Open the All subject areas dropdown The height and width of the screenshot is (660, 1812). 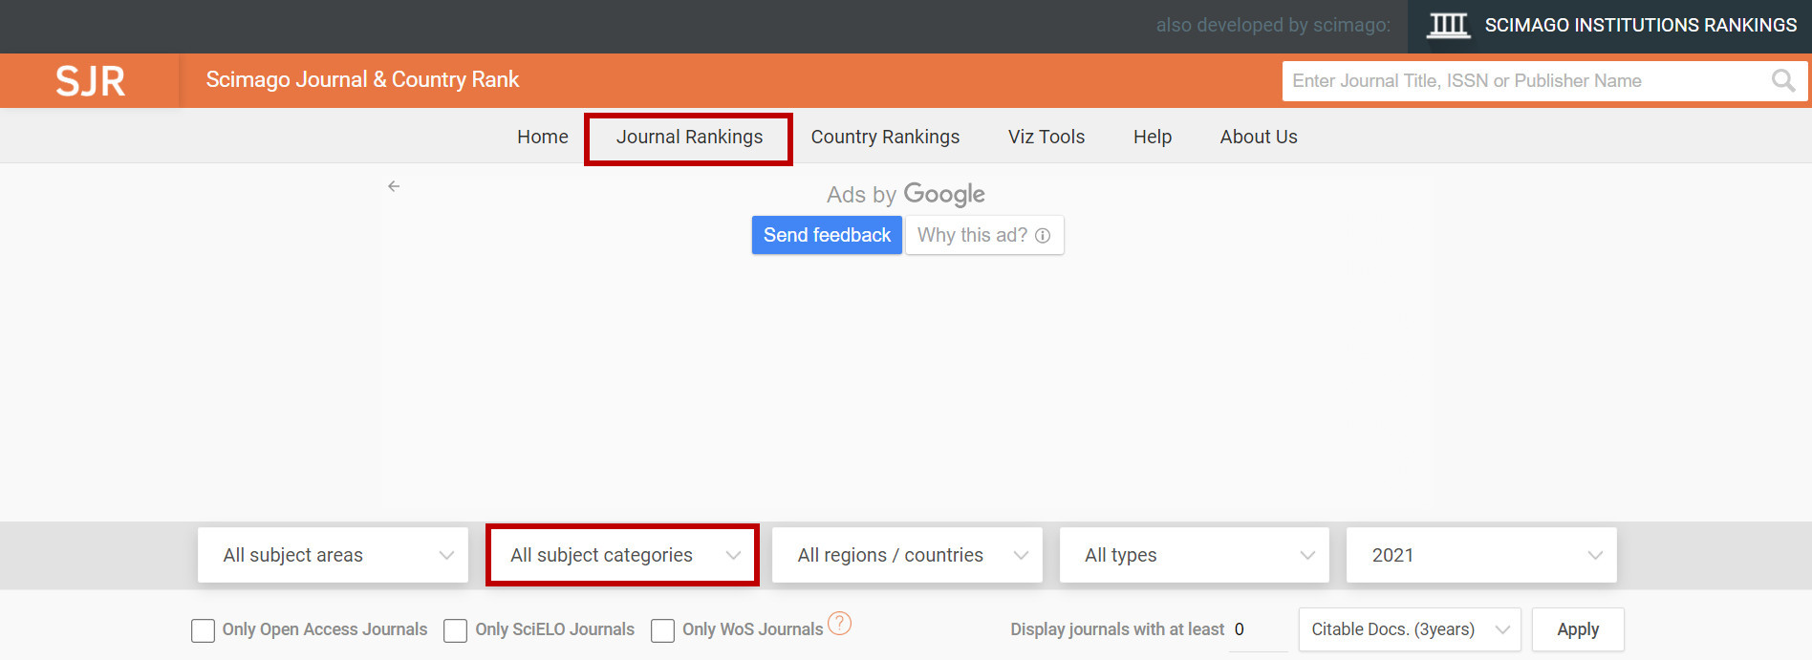coord(333,555)
